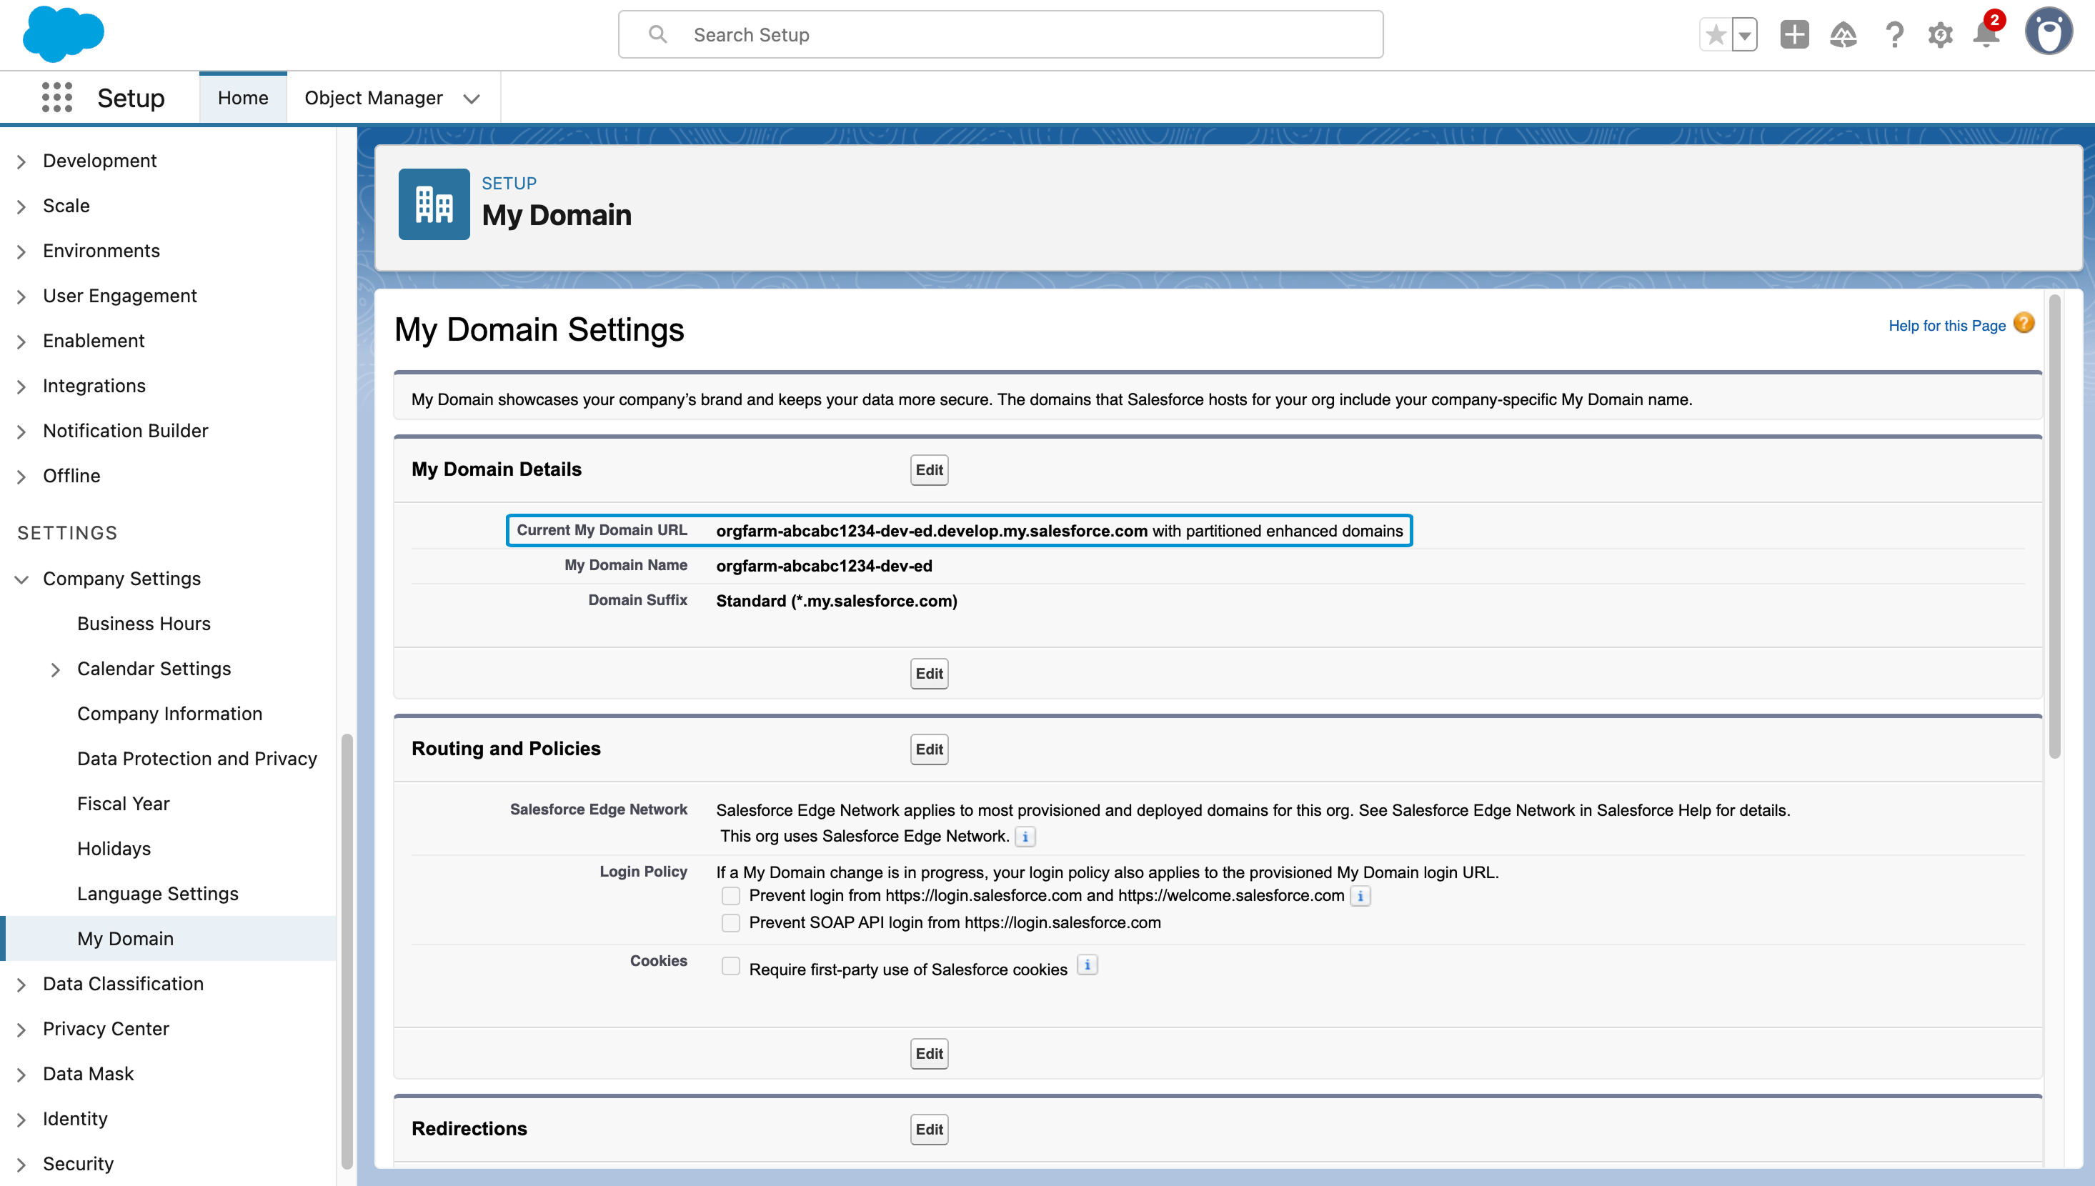This screenshot has width=2095, height=1186.
Task: Expand the Enablement section
Action: tap(21, 342)
